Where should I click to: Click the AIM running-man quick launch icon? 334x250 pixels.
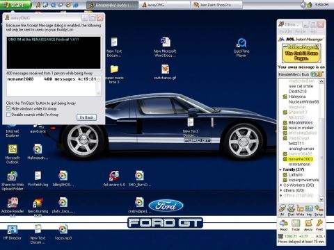38,5
